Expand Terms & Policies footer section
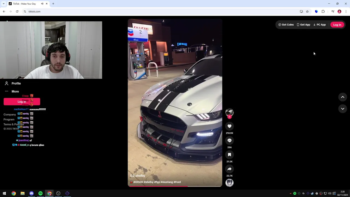Image resolution: width=350 pixels, height=197 pixels. pyautogui.click(x=14, y=124)
